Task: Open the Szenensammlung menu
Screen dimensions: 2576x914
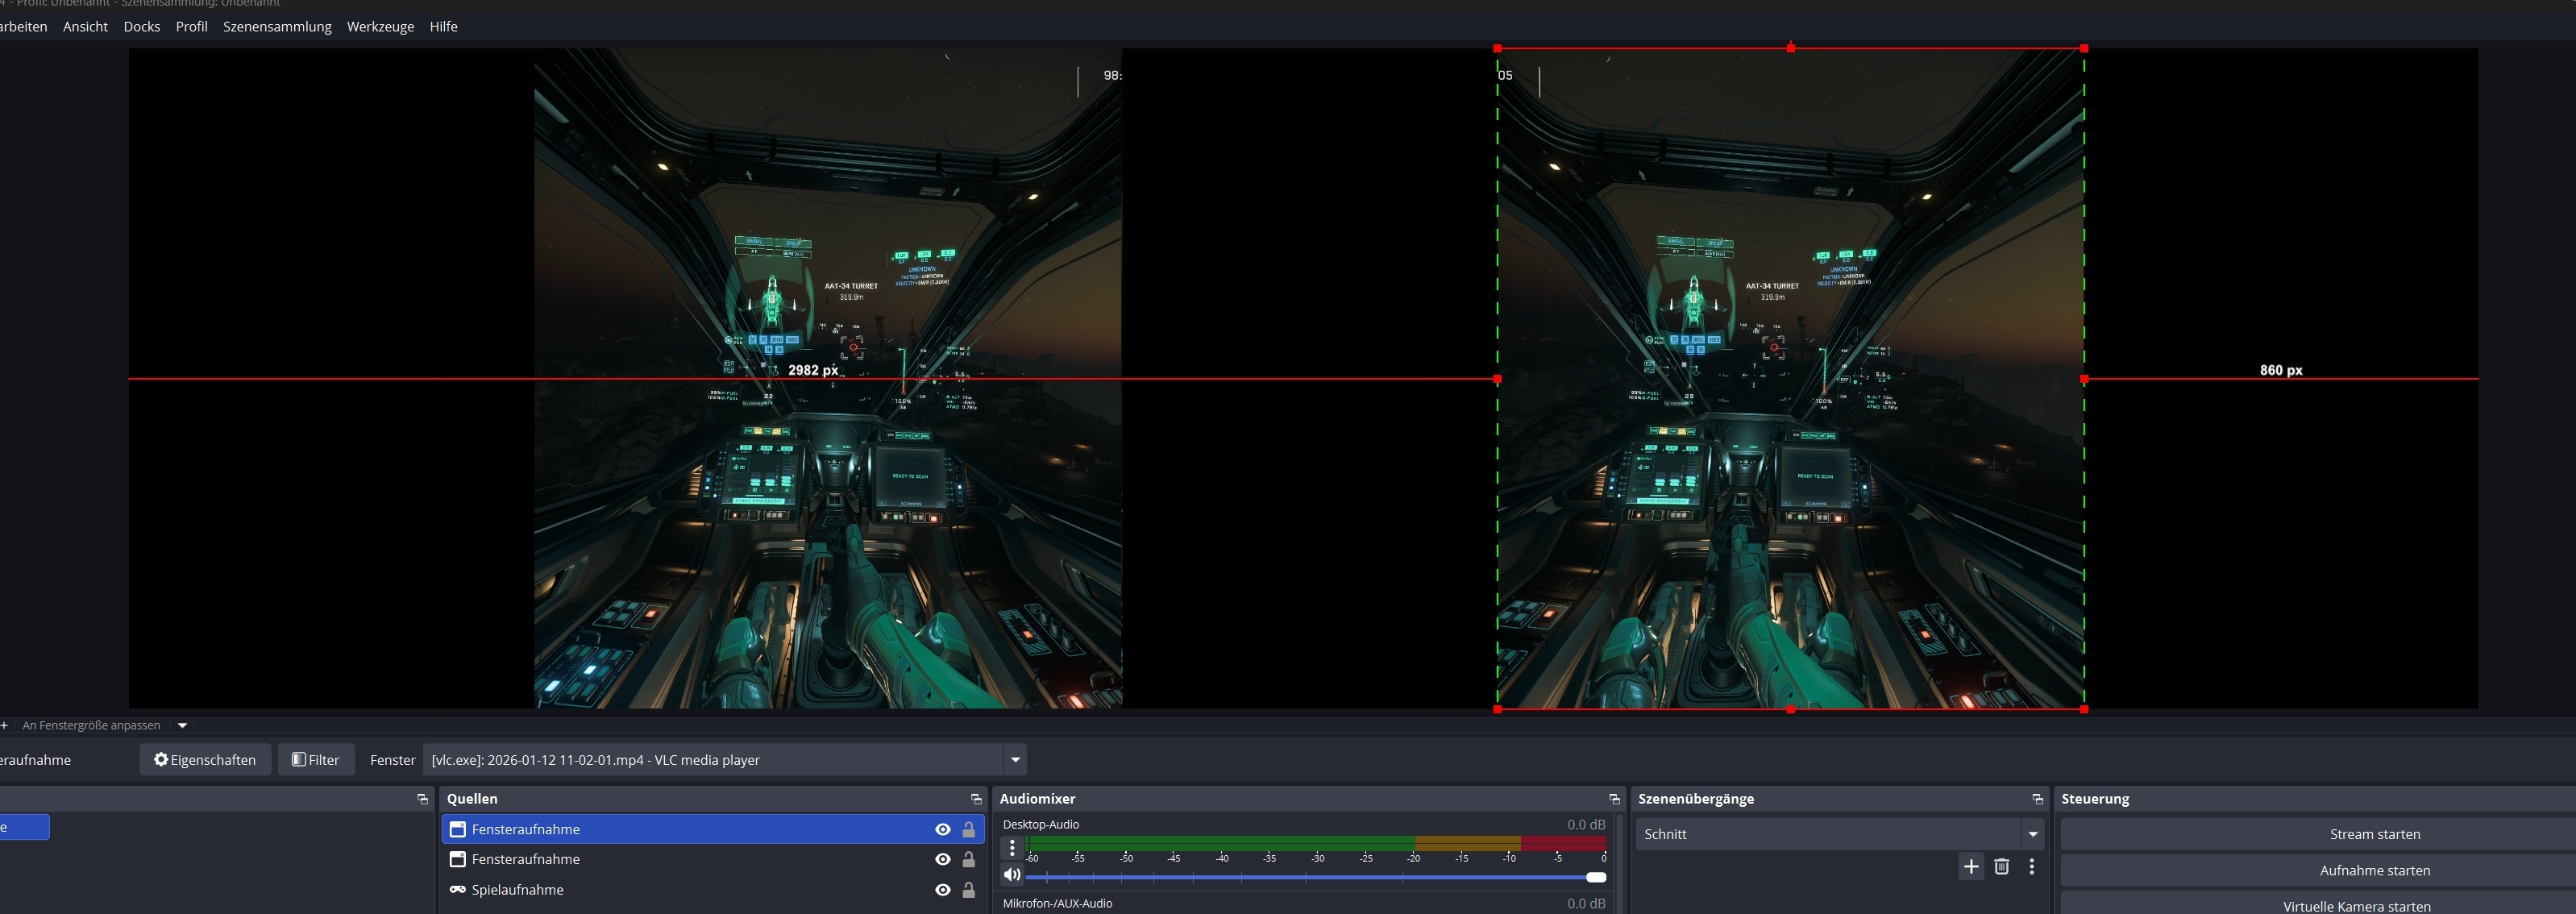Action: click(277, 27)
